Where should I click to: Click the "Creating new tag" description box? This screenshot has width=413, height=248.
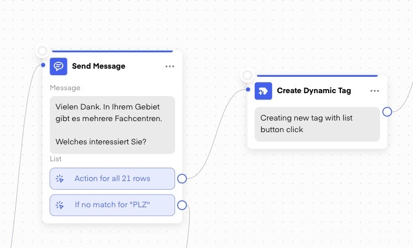[x=317, y=123]
